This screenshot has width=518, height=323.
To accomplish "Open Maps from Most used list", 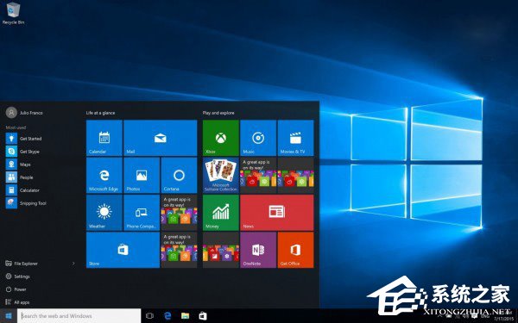I will [18, 165].
